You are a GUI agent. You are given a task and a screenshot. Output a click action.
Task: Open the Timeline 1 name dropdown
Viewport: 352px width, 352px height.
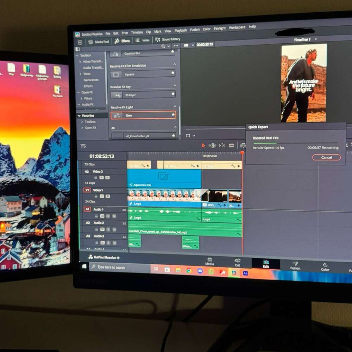[316, 39]
